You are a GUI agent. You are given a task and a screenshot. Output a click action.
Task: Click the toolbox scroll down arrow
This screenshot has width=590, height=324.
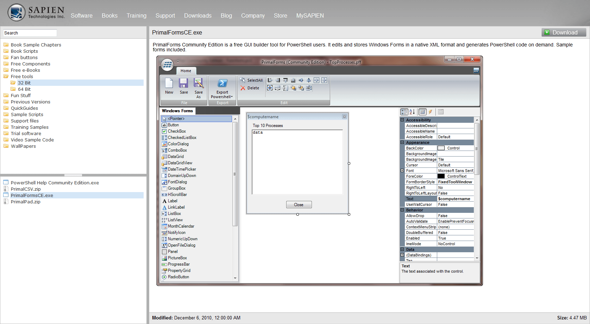pyautogui.click(x=235, y=278)
